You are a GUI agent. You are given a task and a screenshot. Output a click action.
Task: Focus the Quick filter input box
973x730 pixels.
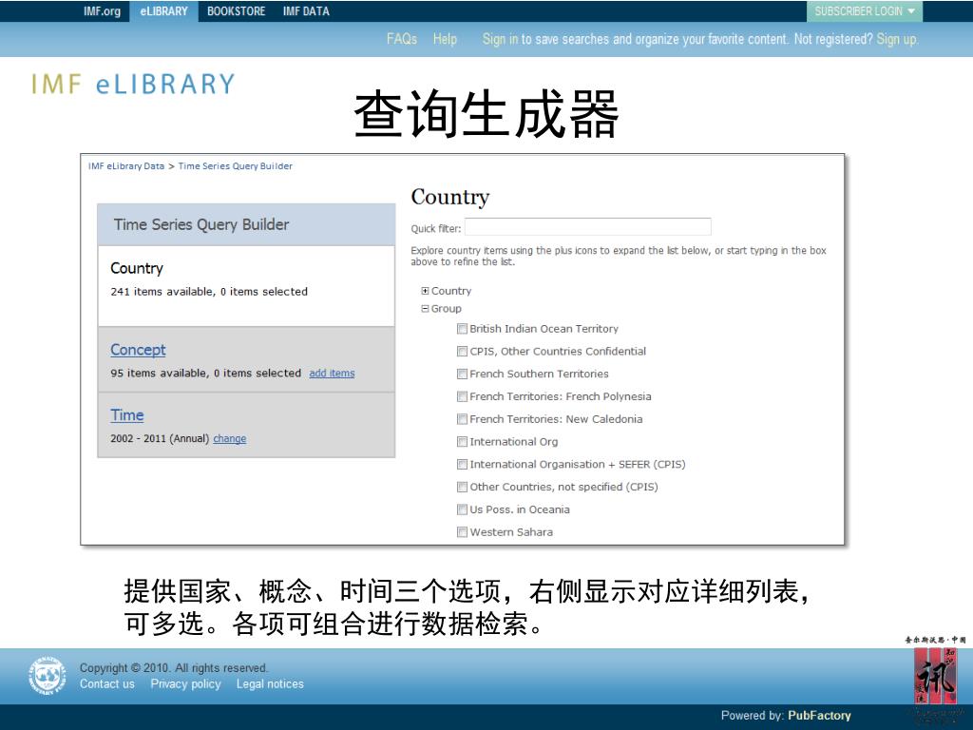point(587,227)
